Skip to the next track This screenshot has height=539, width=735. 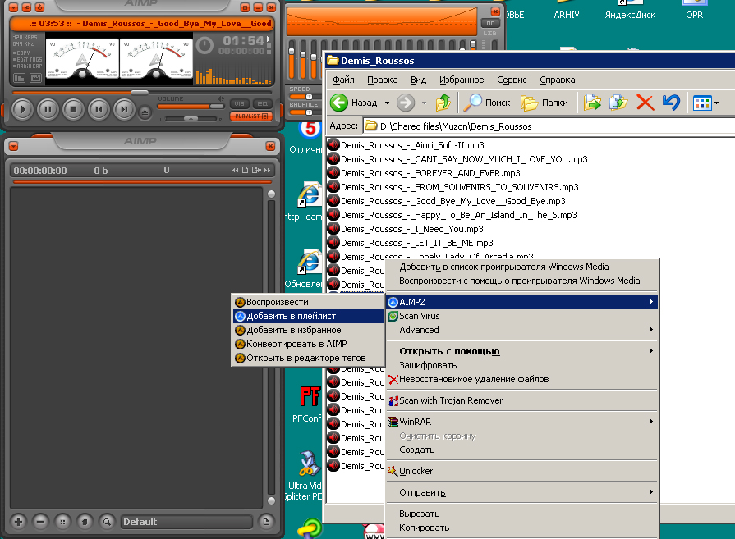pyautogui.click(x=124, y=108)
